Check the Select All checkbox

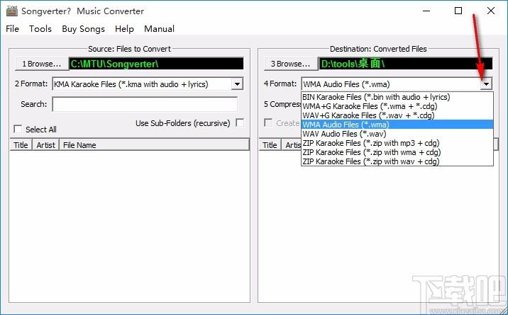pos(18,130)
